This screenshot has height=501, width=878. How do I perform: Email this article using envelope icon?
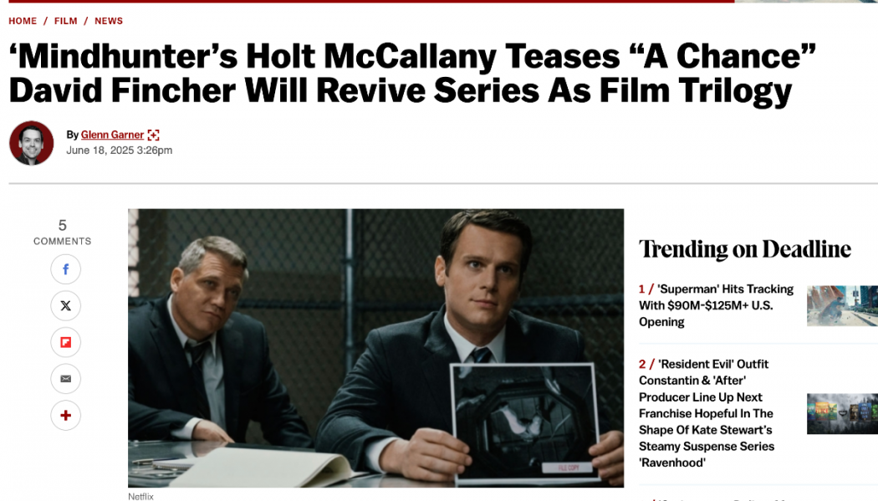click(x=65, y=379)
